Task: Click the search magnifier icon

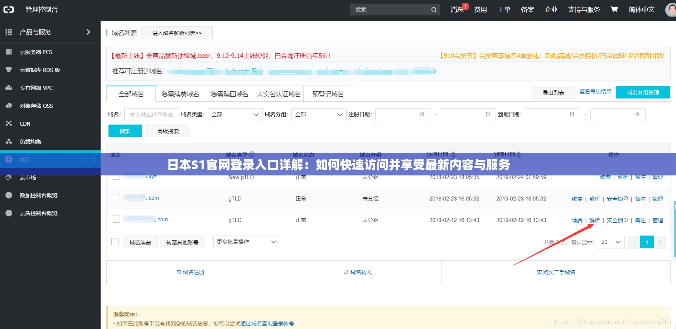Action: [434, 10]
